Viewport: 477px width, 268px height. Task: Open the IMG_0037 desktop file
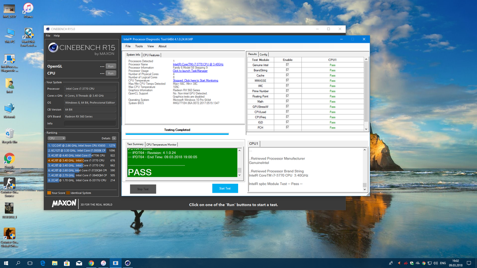(x=9, y=11)
